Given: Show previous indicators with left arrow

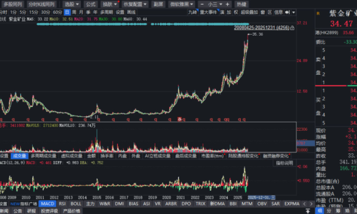Looking at the screenshot, I should 305,204.
